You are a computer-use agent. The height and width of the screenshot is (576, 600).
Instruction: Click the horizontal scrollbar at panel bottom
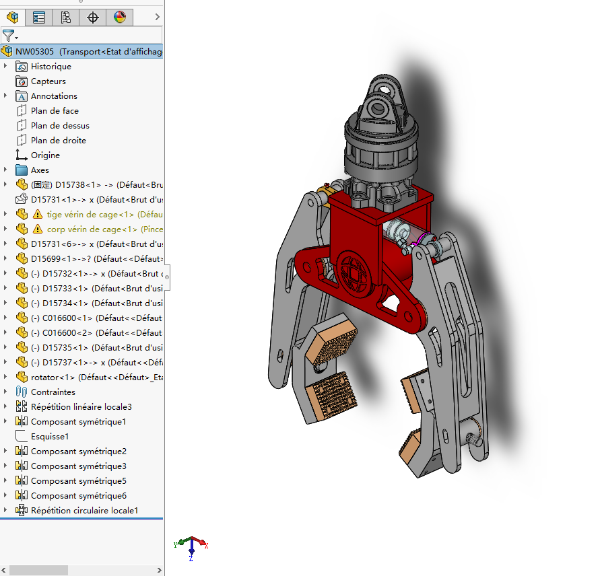click(37, 570)
